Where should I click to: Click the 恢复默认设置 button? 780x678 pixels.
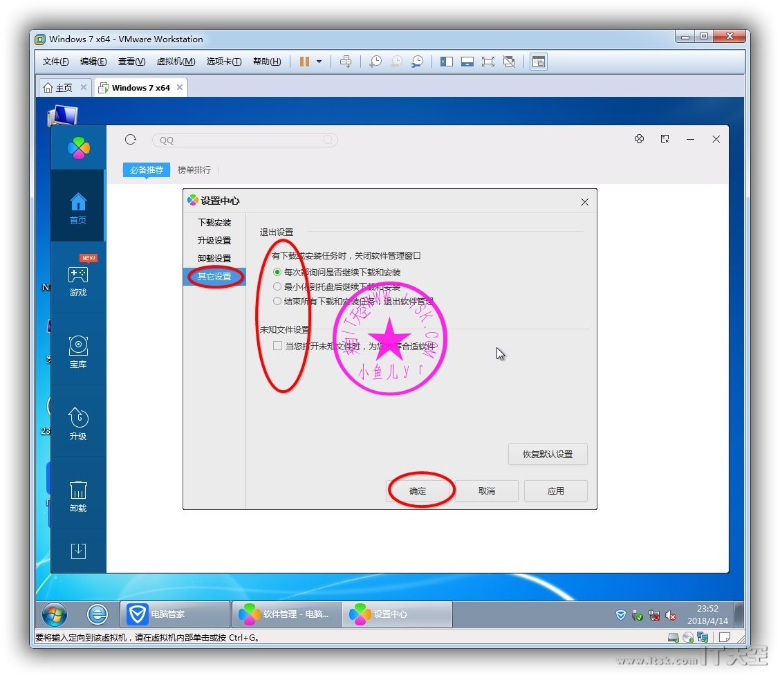547,455
